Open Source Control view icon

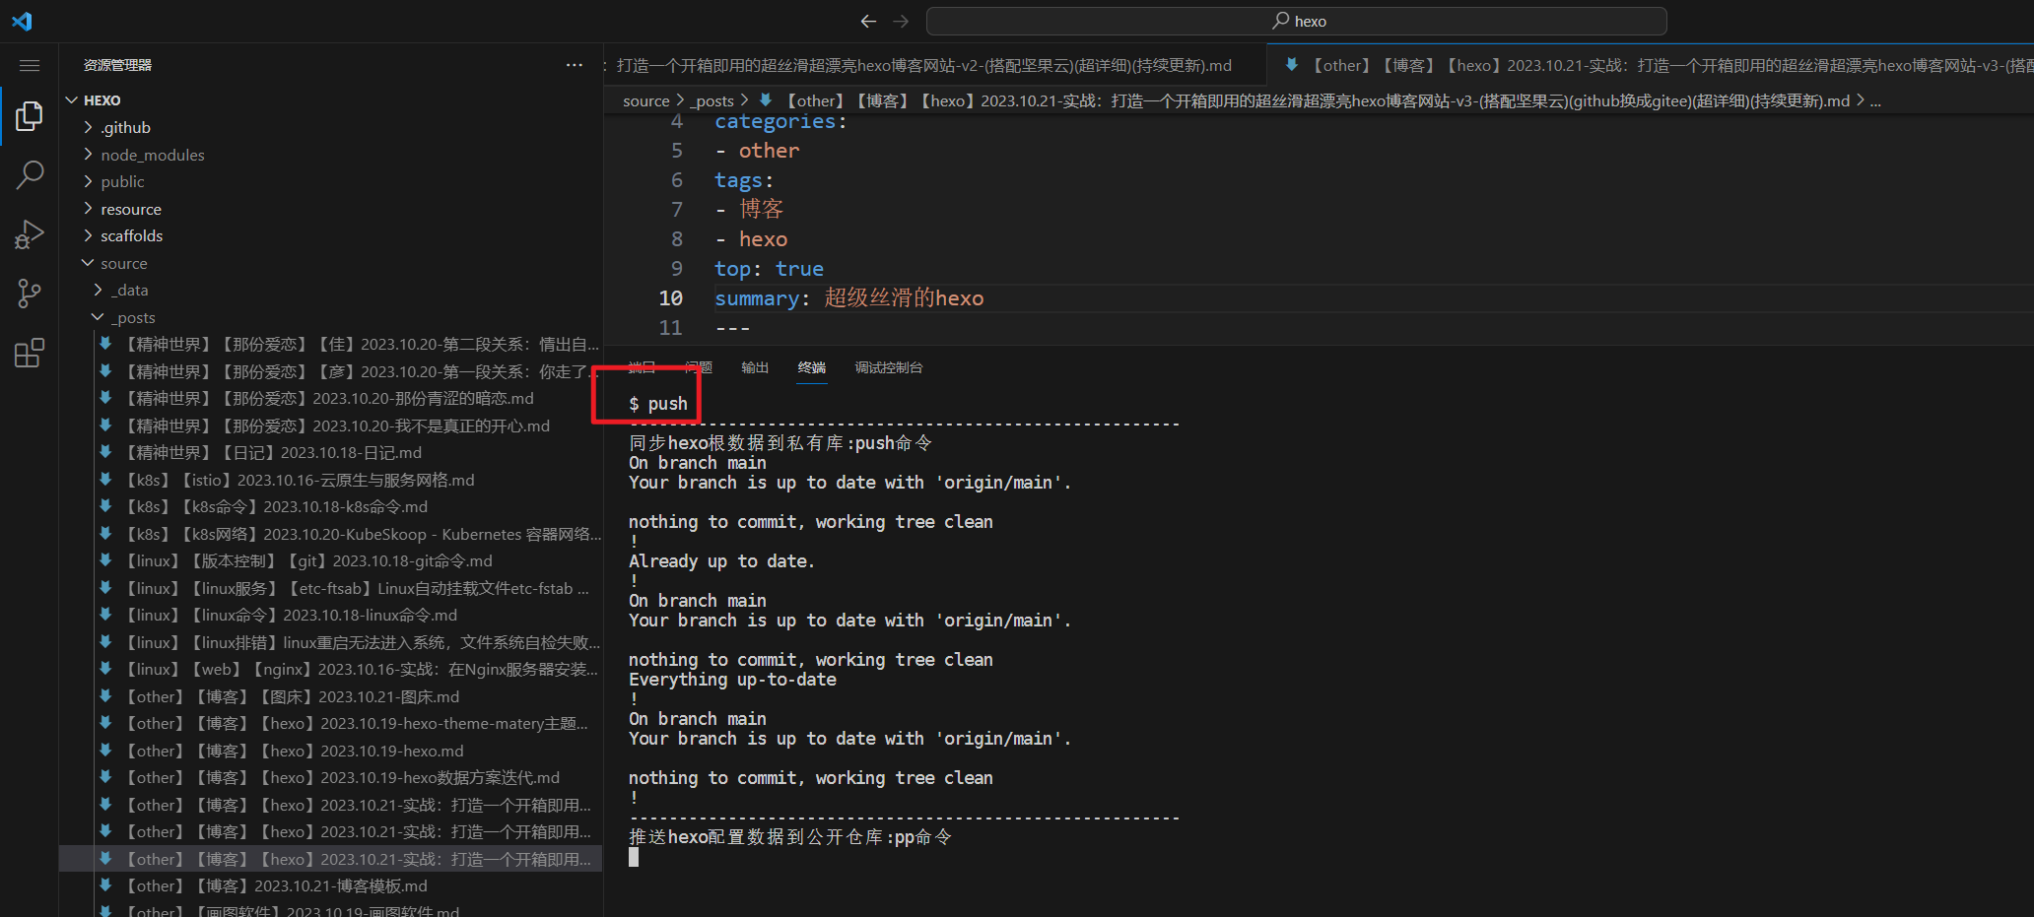point(30,293)
